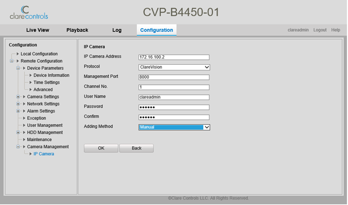
Task: Click the Channel No. field
Action: click(x=174, y=87)
